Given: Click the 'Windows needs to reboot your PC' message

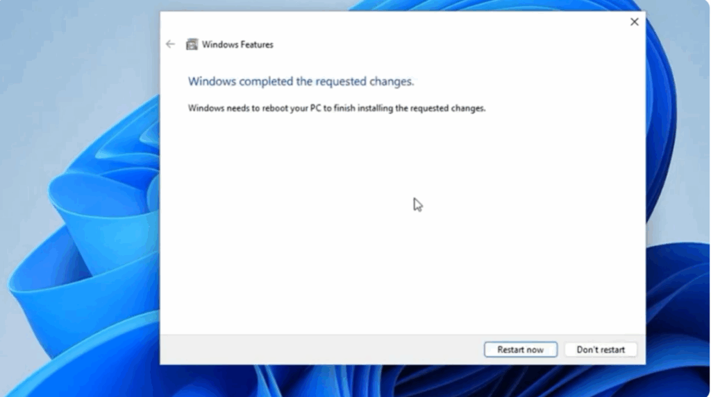Looking at the screenshot, I should point(337,108).
